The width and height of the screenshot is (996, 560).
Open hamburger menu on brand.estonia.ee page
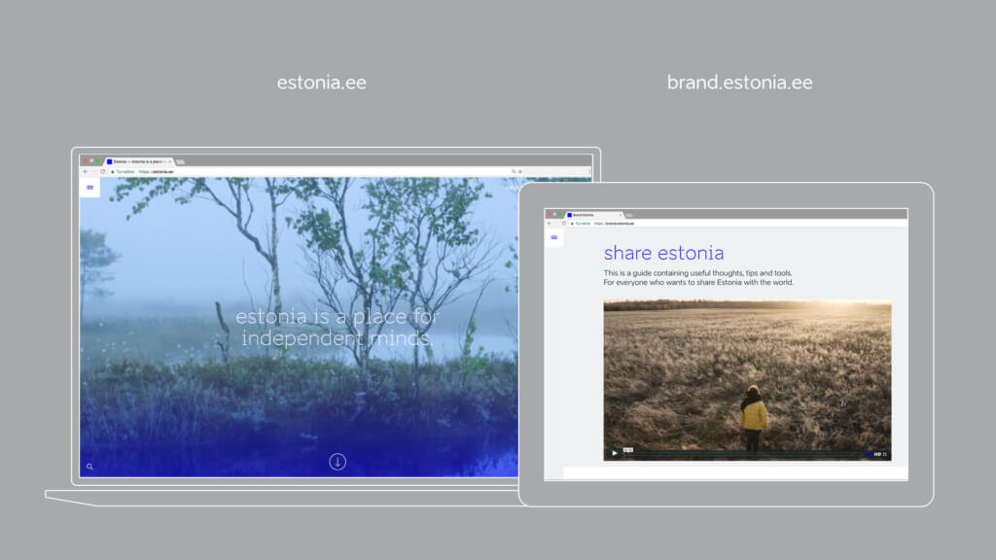[x=553, y=237]
